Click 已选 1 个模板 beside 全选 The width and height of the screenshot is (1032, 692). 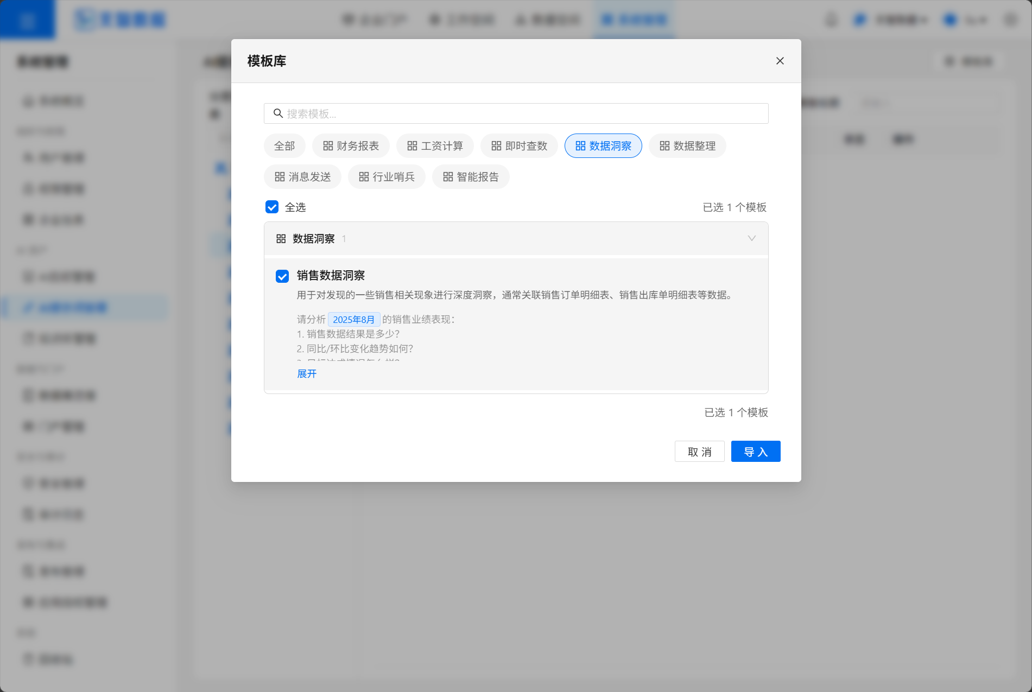click(735, 207)
